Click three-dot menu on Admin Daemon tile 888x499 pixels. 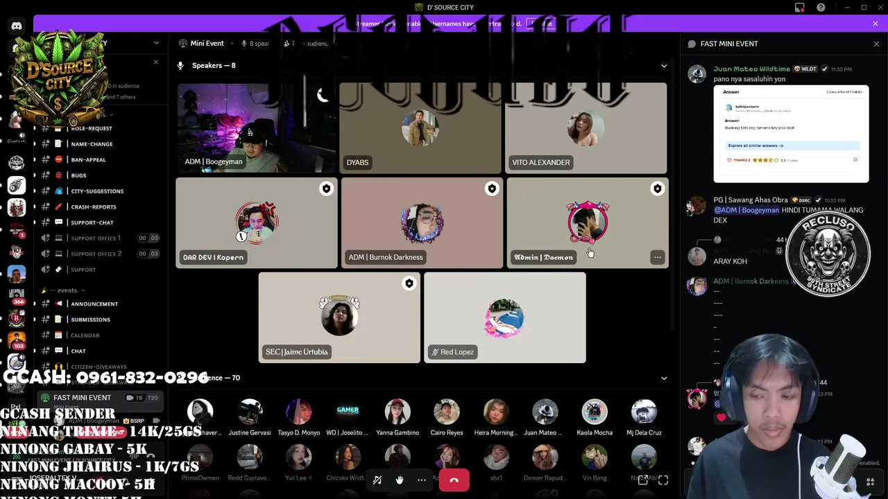pyautogui.click(x=657, y=257)
